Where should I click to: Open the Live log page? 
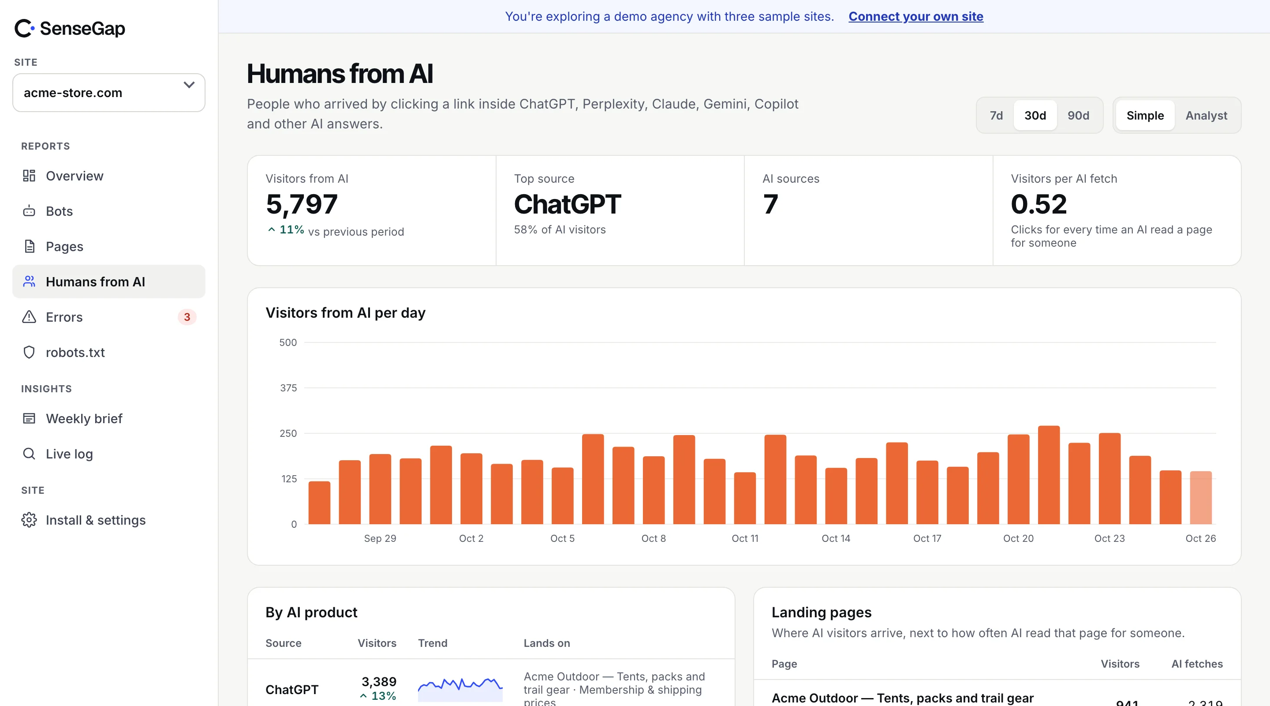(109, 454)
